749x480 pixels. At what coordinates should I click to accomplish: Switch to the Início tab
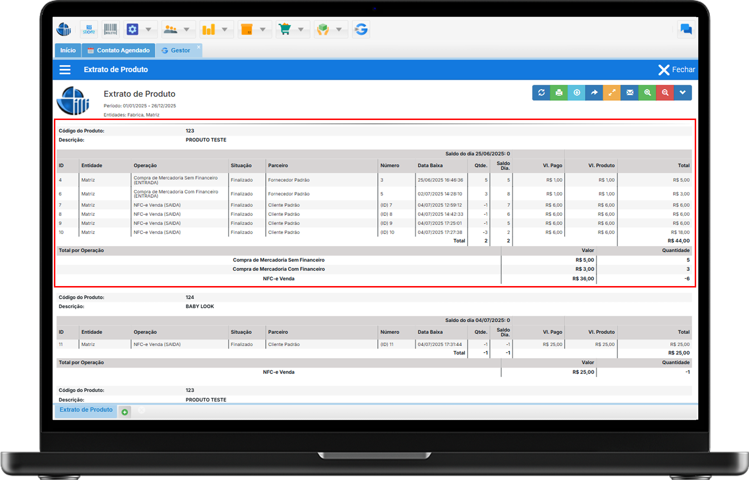[68, 50]
